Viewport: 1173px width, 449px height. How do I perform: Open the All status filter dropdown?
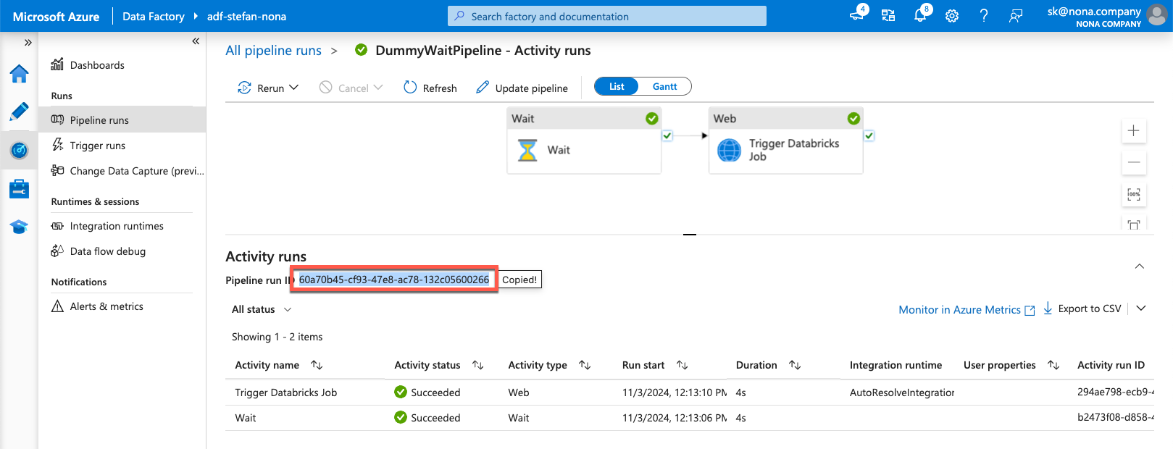coord(262,309)
